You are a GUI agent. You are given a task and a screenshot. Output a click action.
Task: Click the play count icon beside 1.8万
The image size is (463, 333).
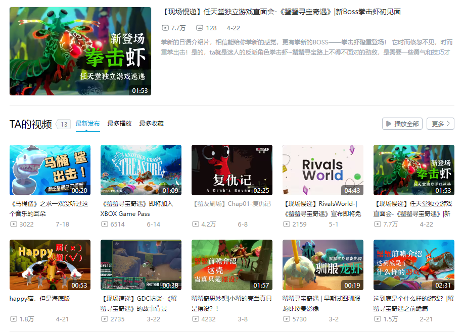[14, 319]
